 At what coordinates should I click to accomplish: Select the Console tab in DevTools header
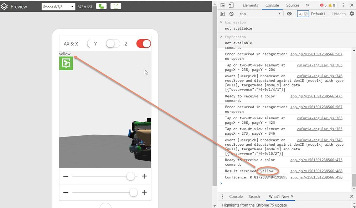[x=272, y=5]
